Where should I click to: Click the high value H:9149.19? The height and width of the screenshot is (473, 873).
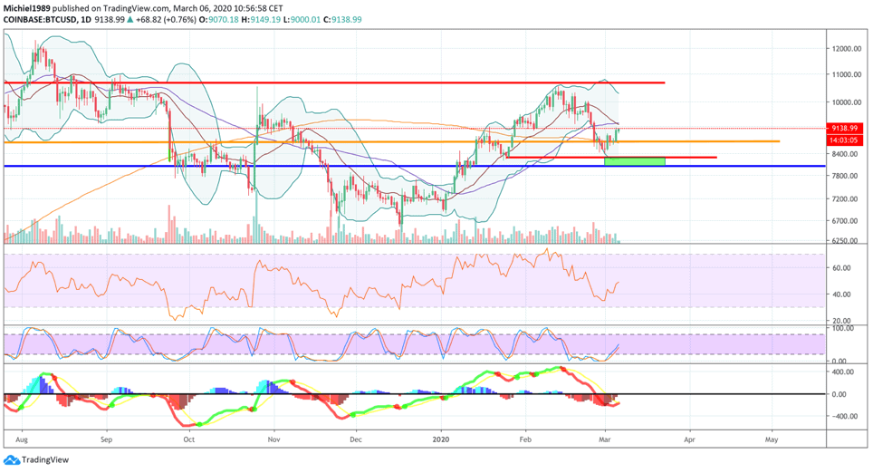261,20
